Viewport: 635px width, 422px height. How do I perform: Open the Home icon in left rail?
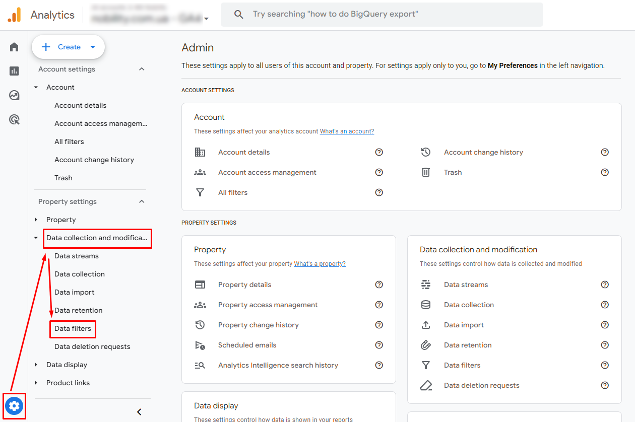tap(14, 47)
